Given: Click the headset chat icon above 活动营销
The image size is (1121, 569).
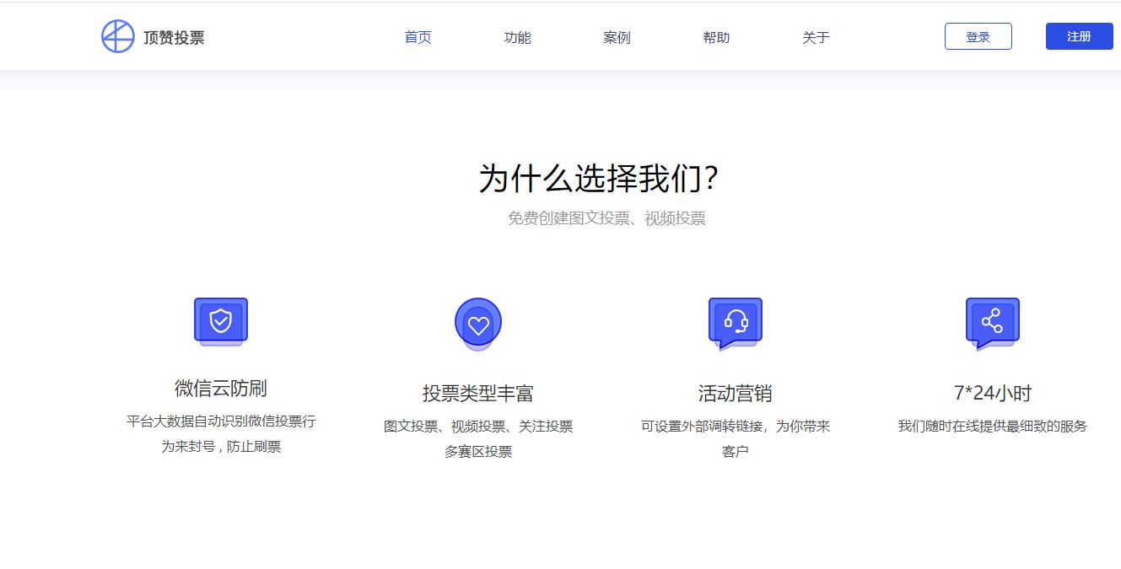Looking at the screenshot, I should click(x=735, y=320).
